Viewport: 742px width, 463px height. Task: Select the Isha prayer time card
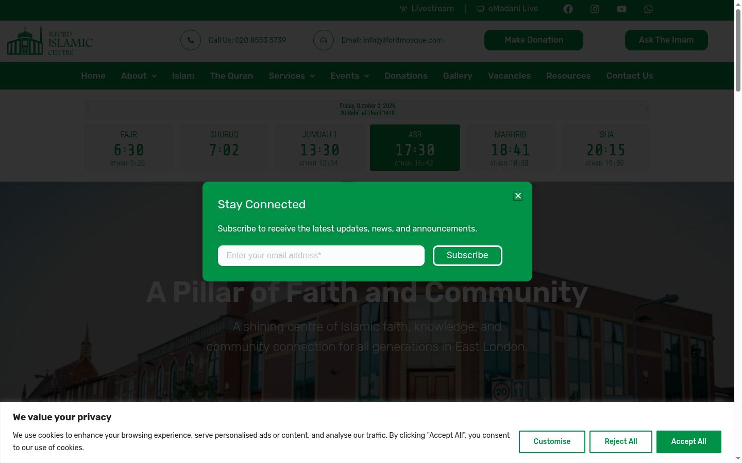pos(605,148)
